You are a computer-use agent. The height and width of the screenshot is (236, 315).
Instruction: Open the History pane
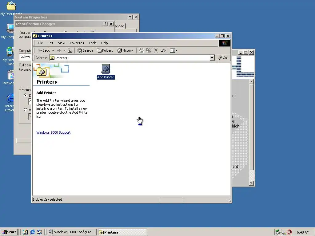[x=125, y=51]
